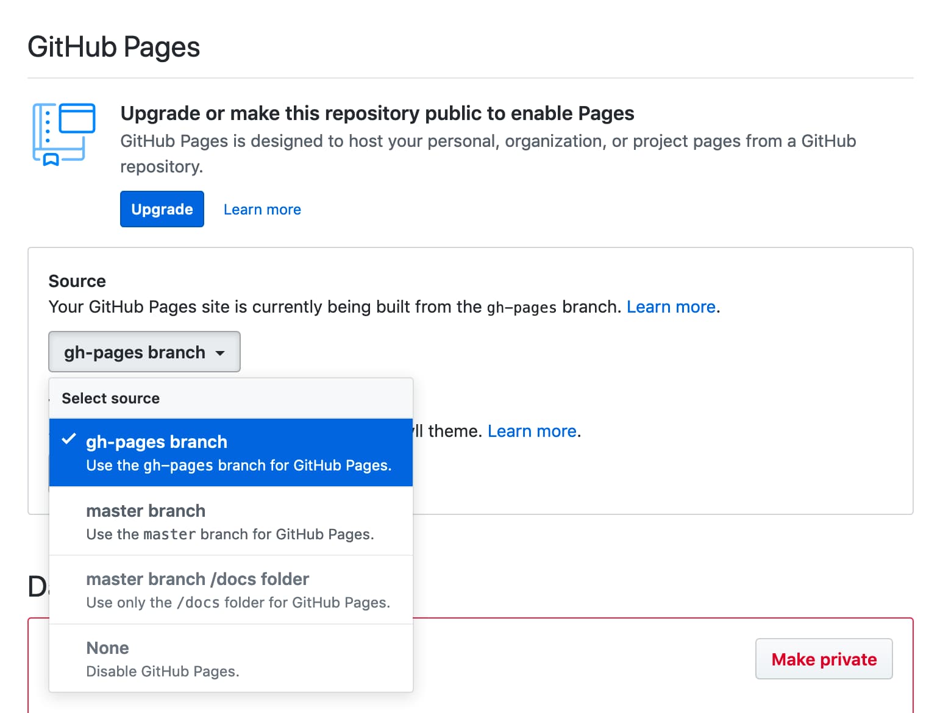Follow Learn more link in Source description

(671, 307)
